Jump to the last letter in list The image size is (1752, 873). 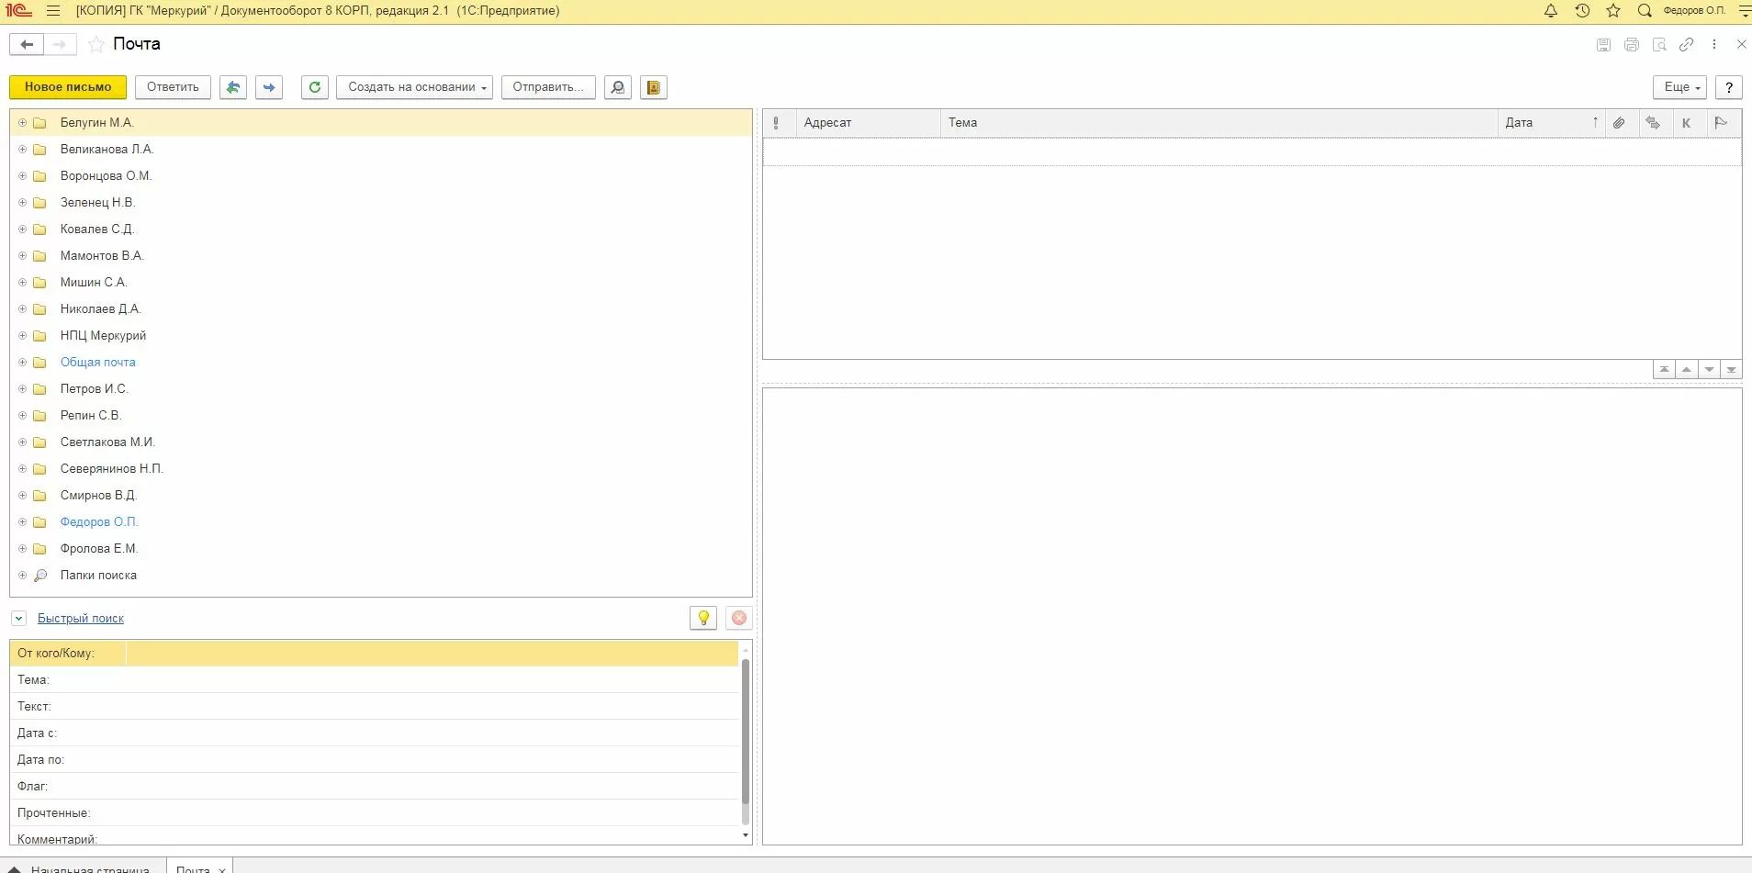point(1731,369)
